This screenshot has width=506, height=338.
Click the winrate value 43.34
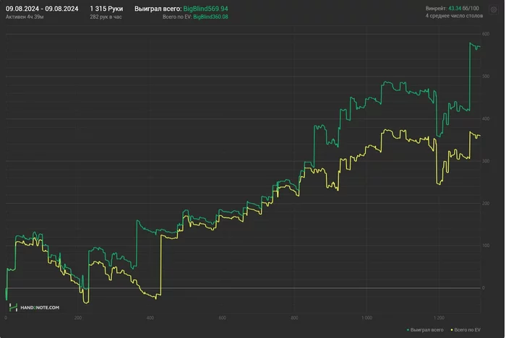(x=455, y=9)
